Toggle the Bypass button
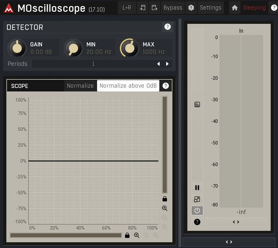This screenshot has width=278, height=248. point(173,8)
